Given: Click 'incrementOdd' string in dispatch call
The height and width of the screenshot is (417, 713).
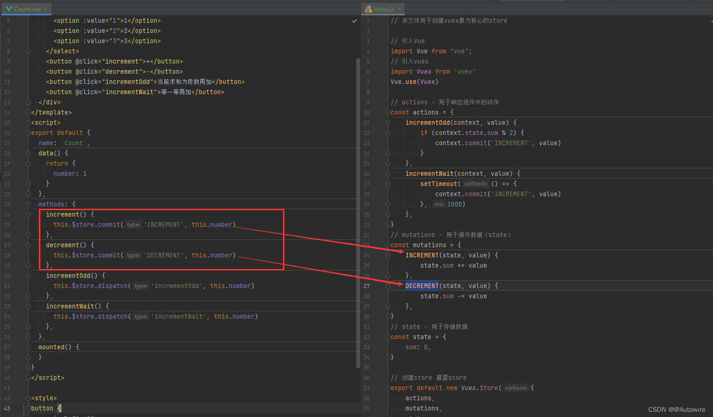Looking at the screenshot, I should point(177,286).
